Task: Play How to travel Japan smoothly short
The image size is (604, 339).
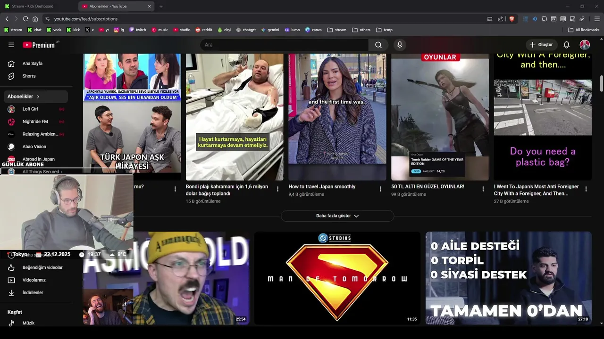Action: coord(337,117)
